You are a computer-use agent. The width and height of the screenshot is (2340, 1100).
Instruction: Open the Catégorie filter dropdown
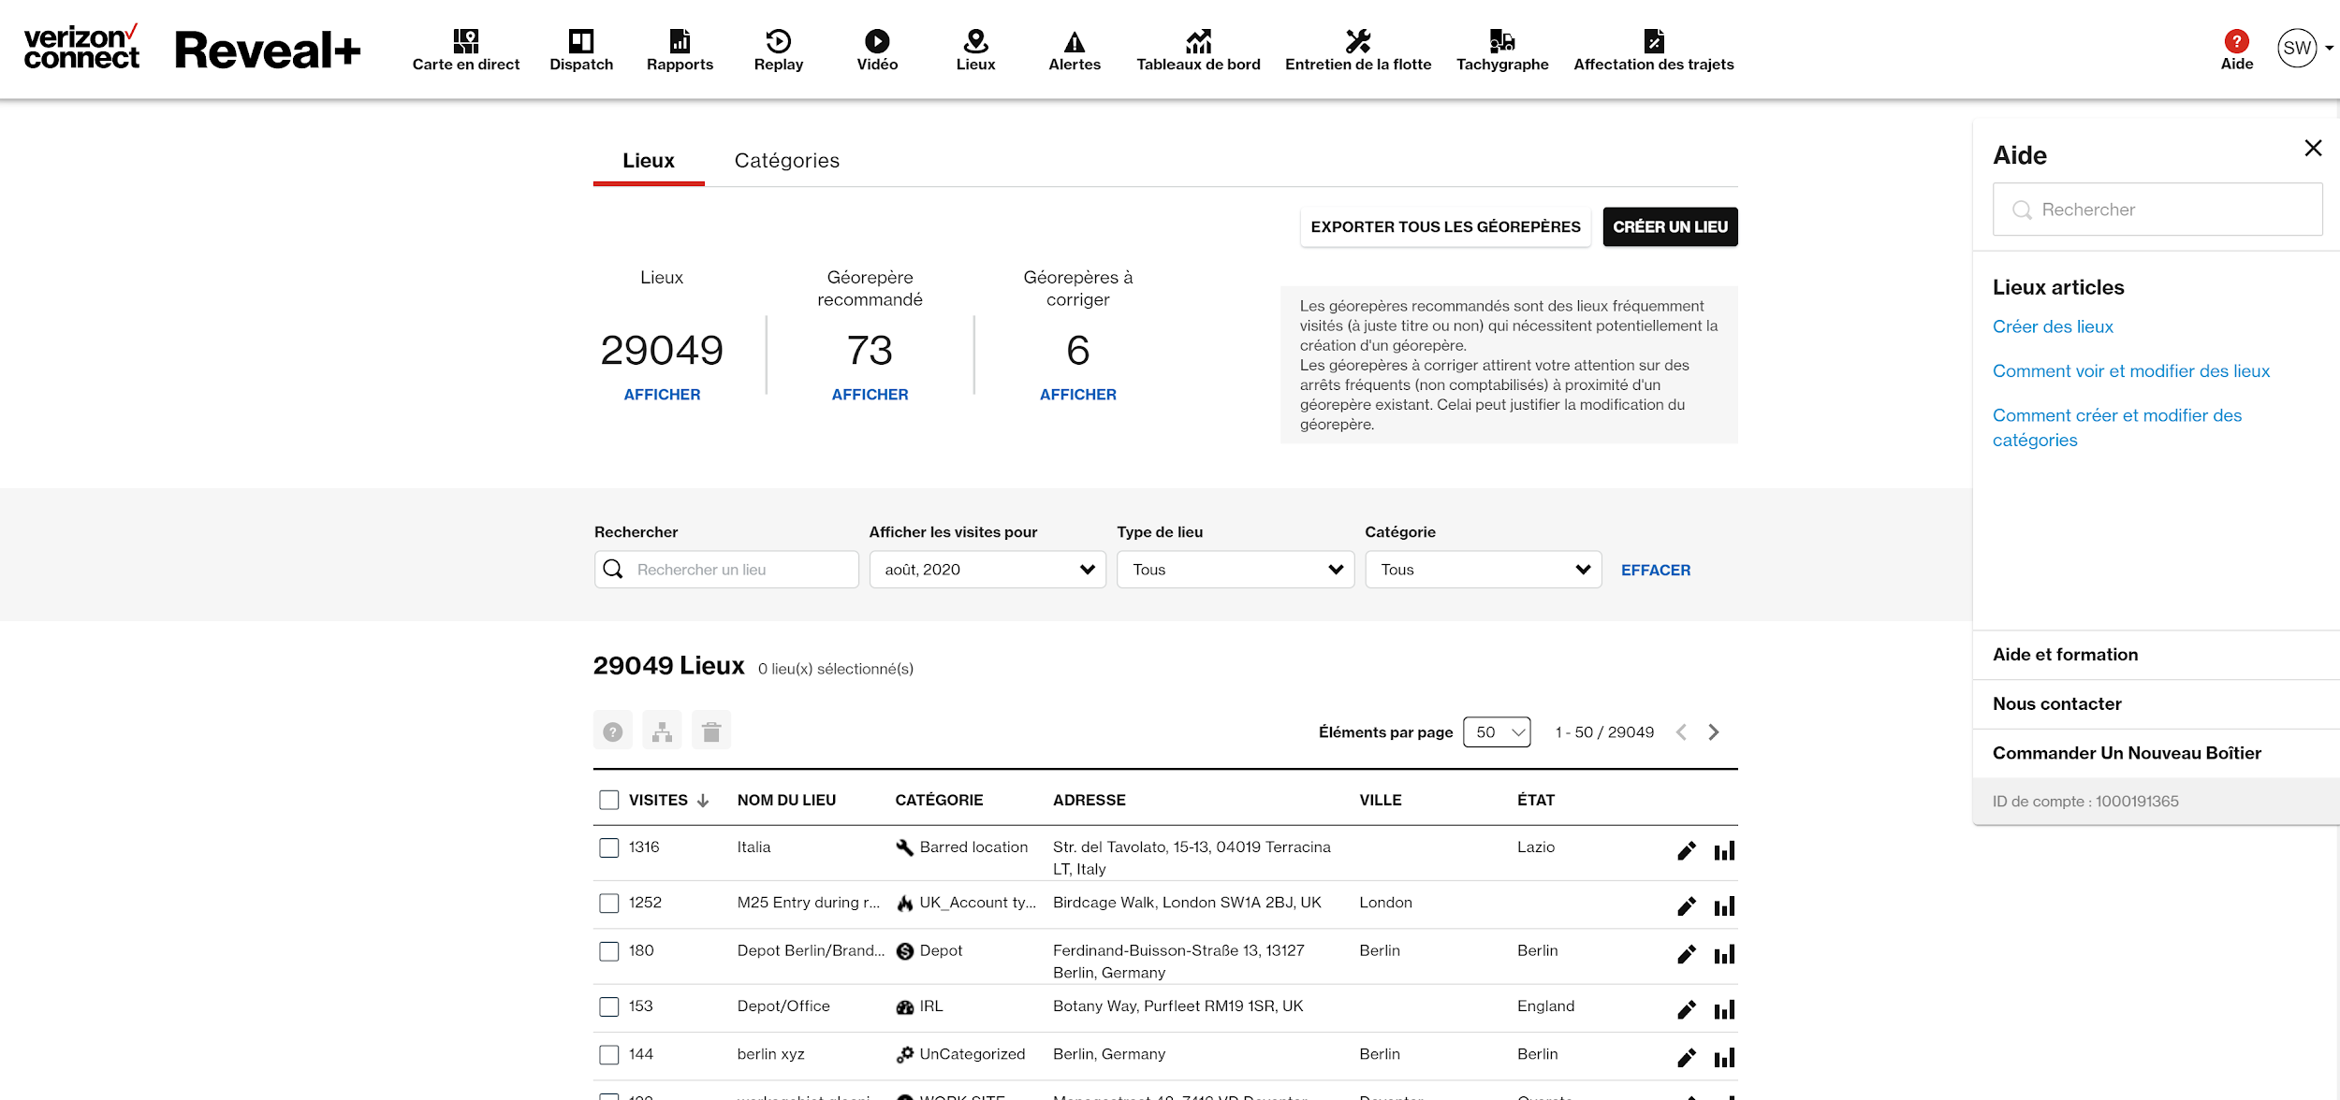tap(1484, 570)
